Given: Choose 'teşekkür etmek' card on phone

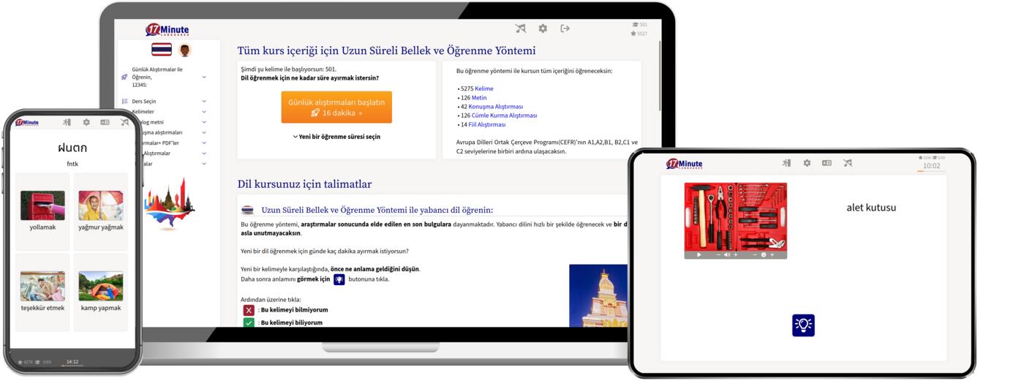Looking at the screenshot, I should point(42,292).
